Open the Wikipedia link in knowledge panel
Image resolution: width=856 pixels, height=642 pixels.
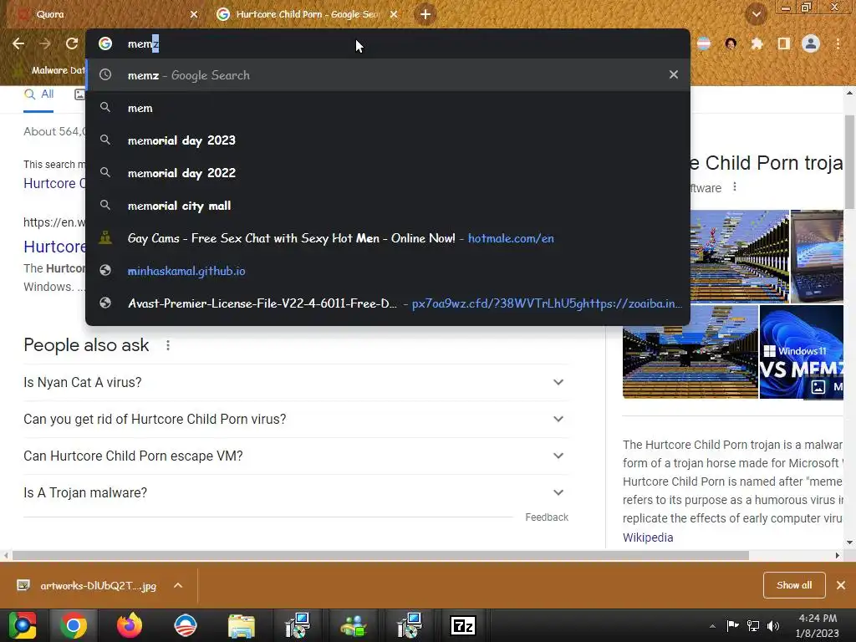[x=648, y=538]
